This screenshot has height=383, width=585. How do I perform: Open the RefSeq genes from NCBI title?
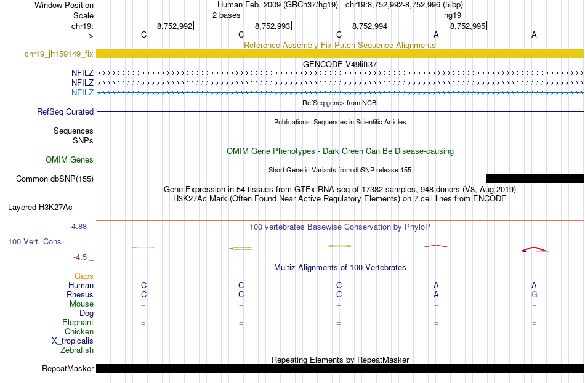click(x=340, y=103)
